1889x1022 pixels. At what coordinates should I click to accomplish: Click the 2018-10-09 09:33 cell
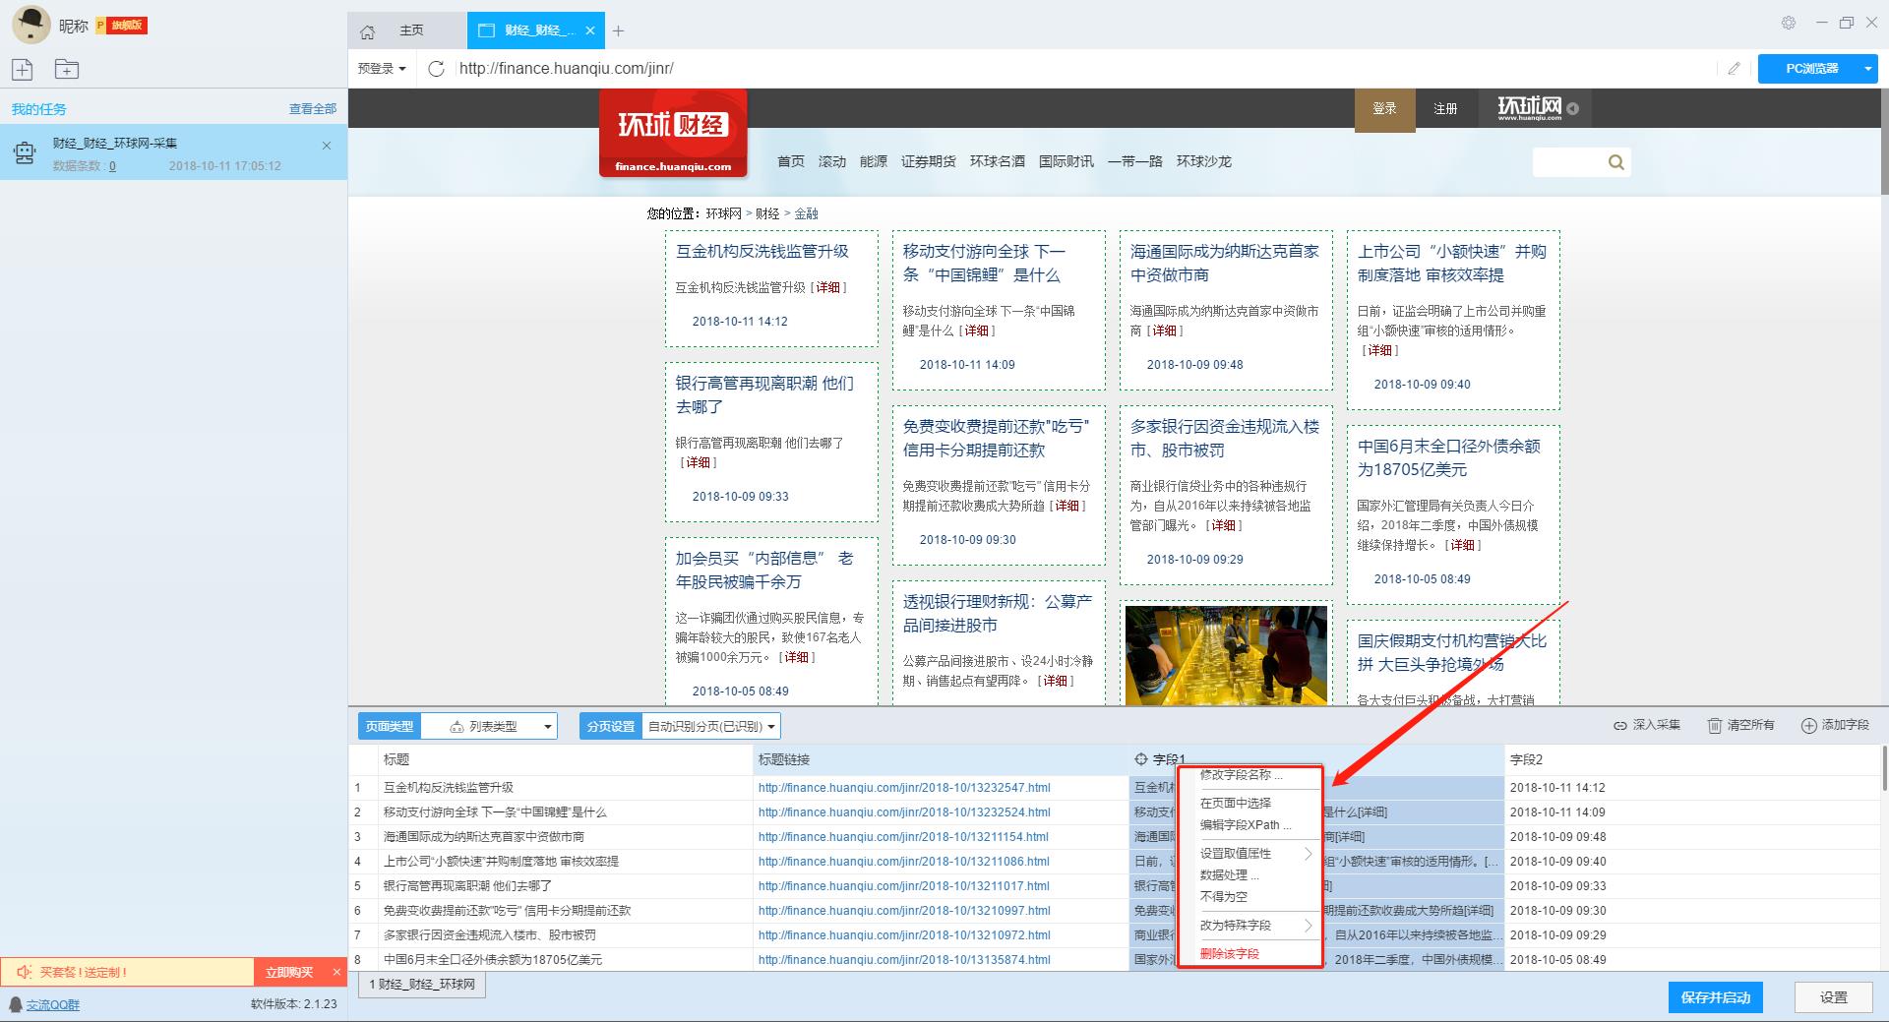click(x=1558, y=886)
